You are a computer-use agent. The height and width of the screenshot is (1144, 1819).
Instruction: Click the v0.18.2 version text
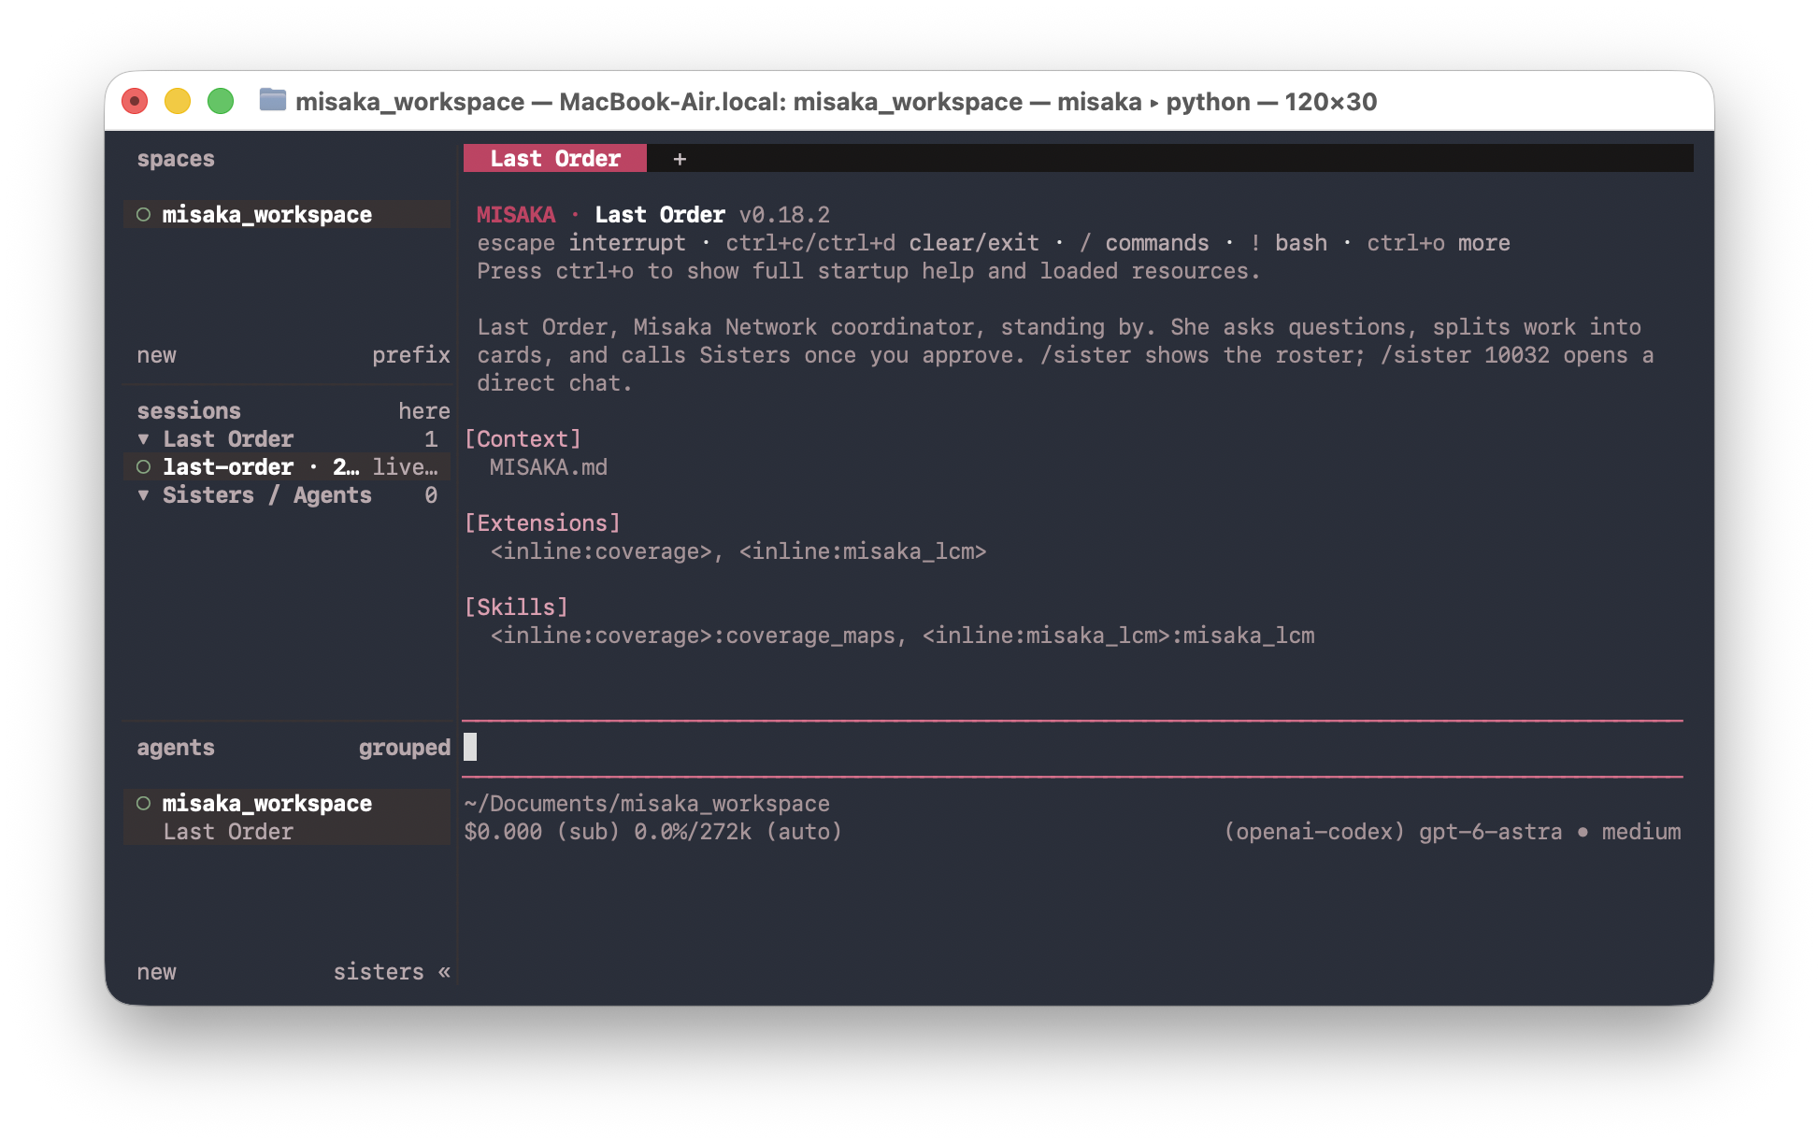(784, 215)
